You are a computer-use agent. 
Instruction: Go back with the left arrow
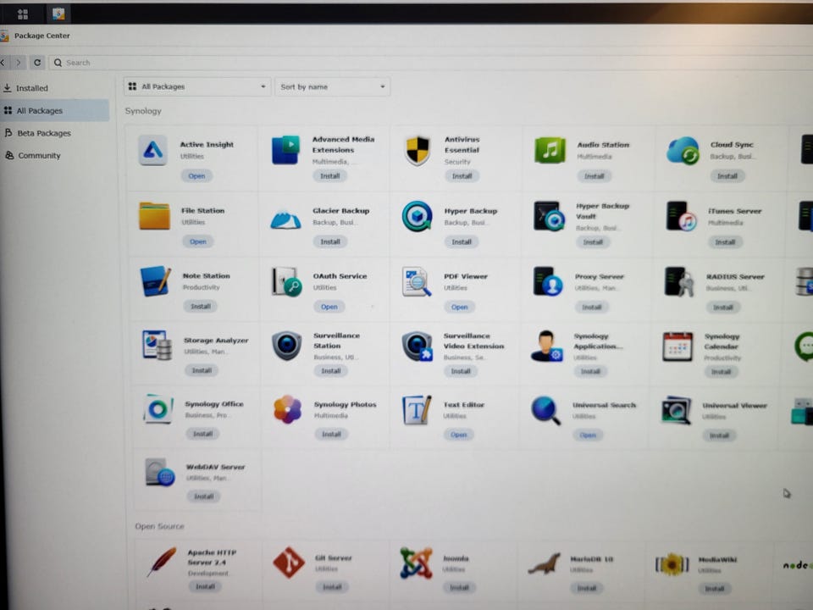point(3,63)
